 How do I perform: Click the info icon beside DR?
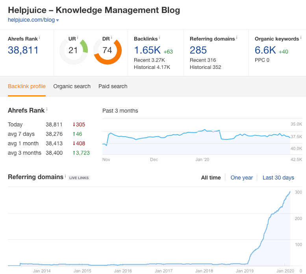pyautogui.click(x=111, y=38)
